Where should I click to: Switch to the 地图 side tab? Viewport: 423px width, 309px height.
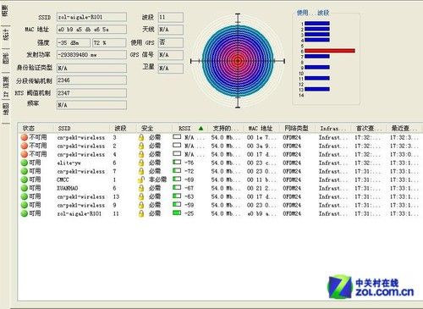pos(5,109)
